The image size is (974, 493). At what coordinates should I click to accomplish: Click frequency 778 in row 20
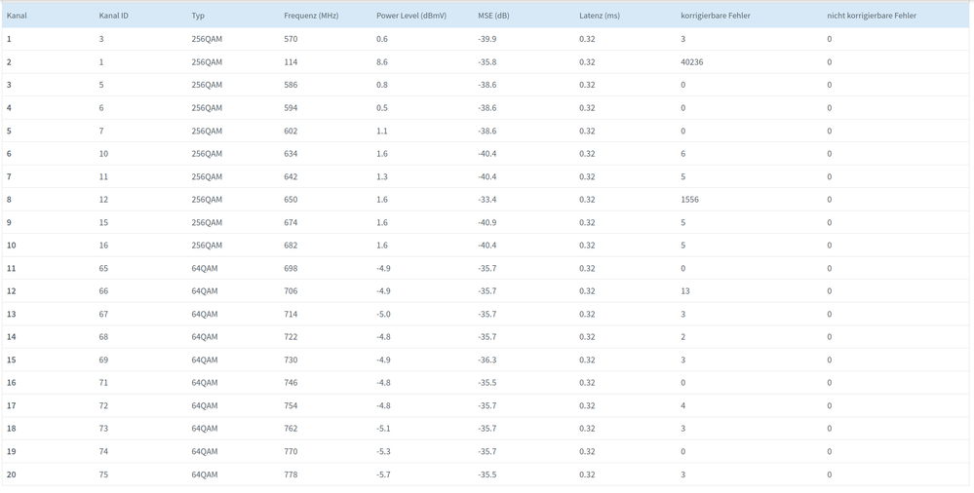click(x=291, y=474)
